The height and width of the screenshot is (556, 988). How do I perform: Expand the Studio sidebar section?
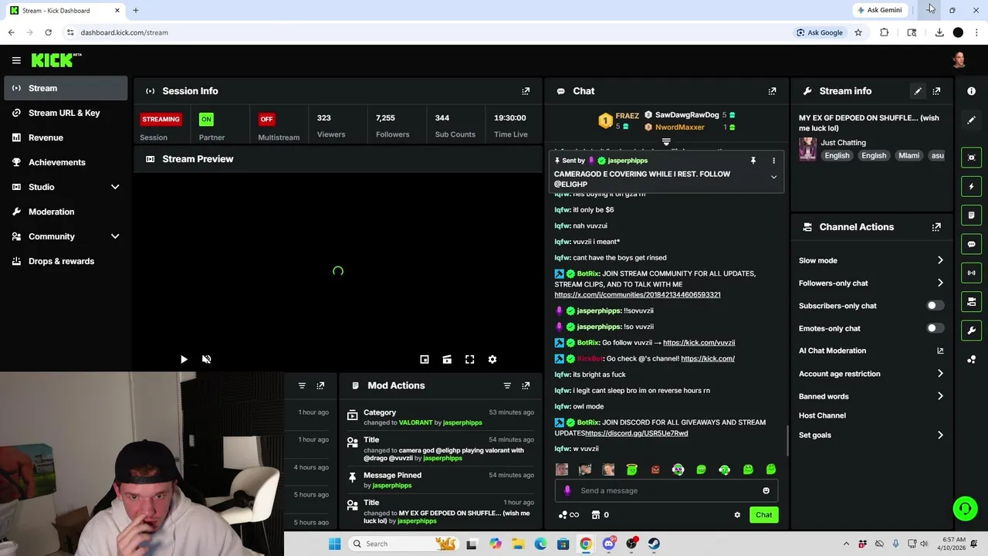(x=115, y=187)
